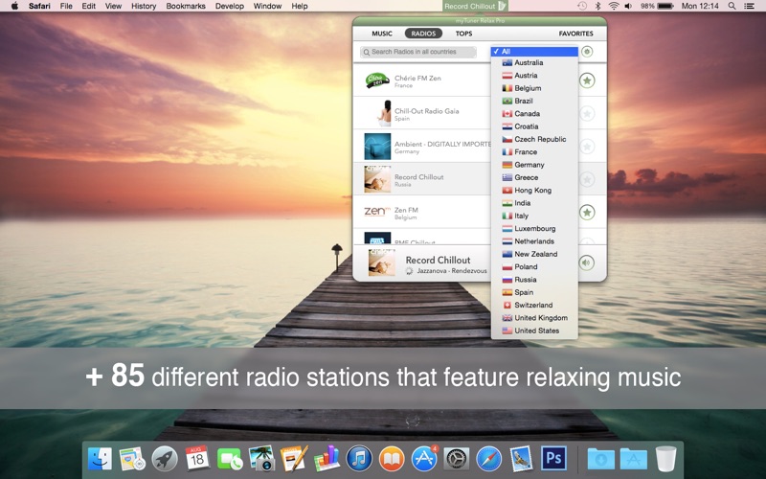Open Photoshop from the Dock
The width and height of the screenshot is (766, 479).
click(x=554, y=459)
